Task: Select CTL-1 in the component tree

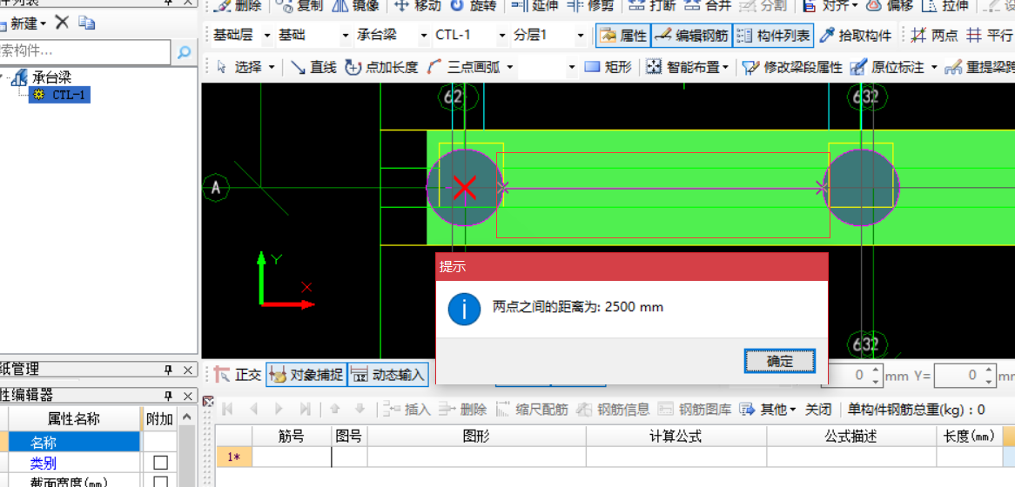Action: [x=59, y=96]
